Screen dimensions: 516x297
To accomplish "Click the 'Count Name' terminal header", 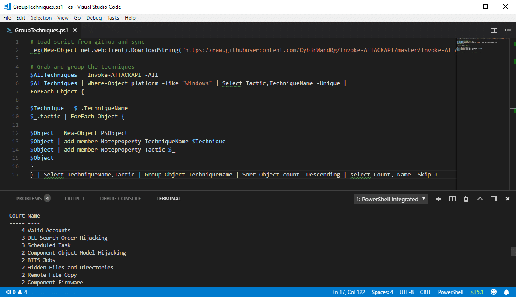I will tap(25, 215).
